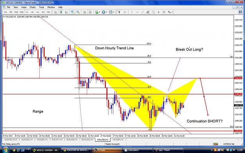Select the M1 timeframe button
This screenshot has height=153, width=245.
click(5, 12)
